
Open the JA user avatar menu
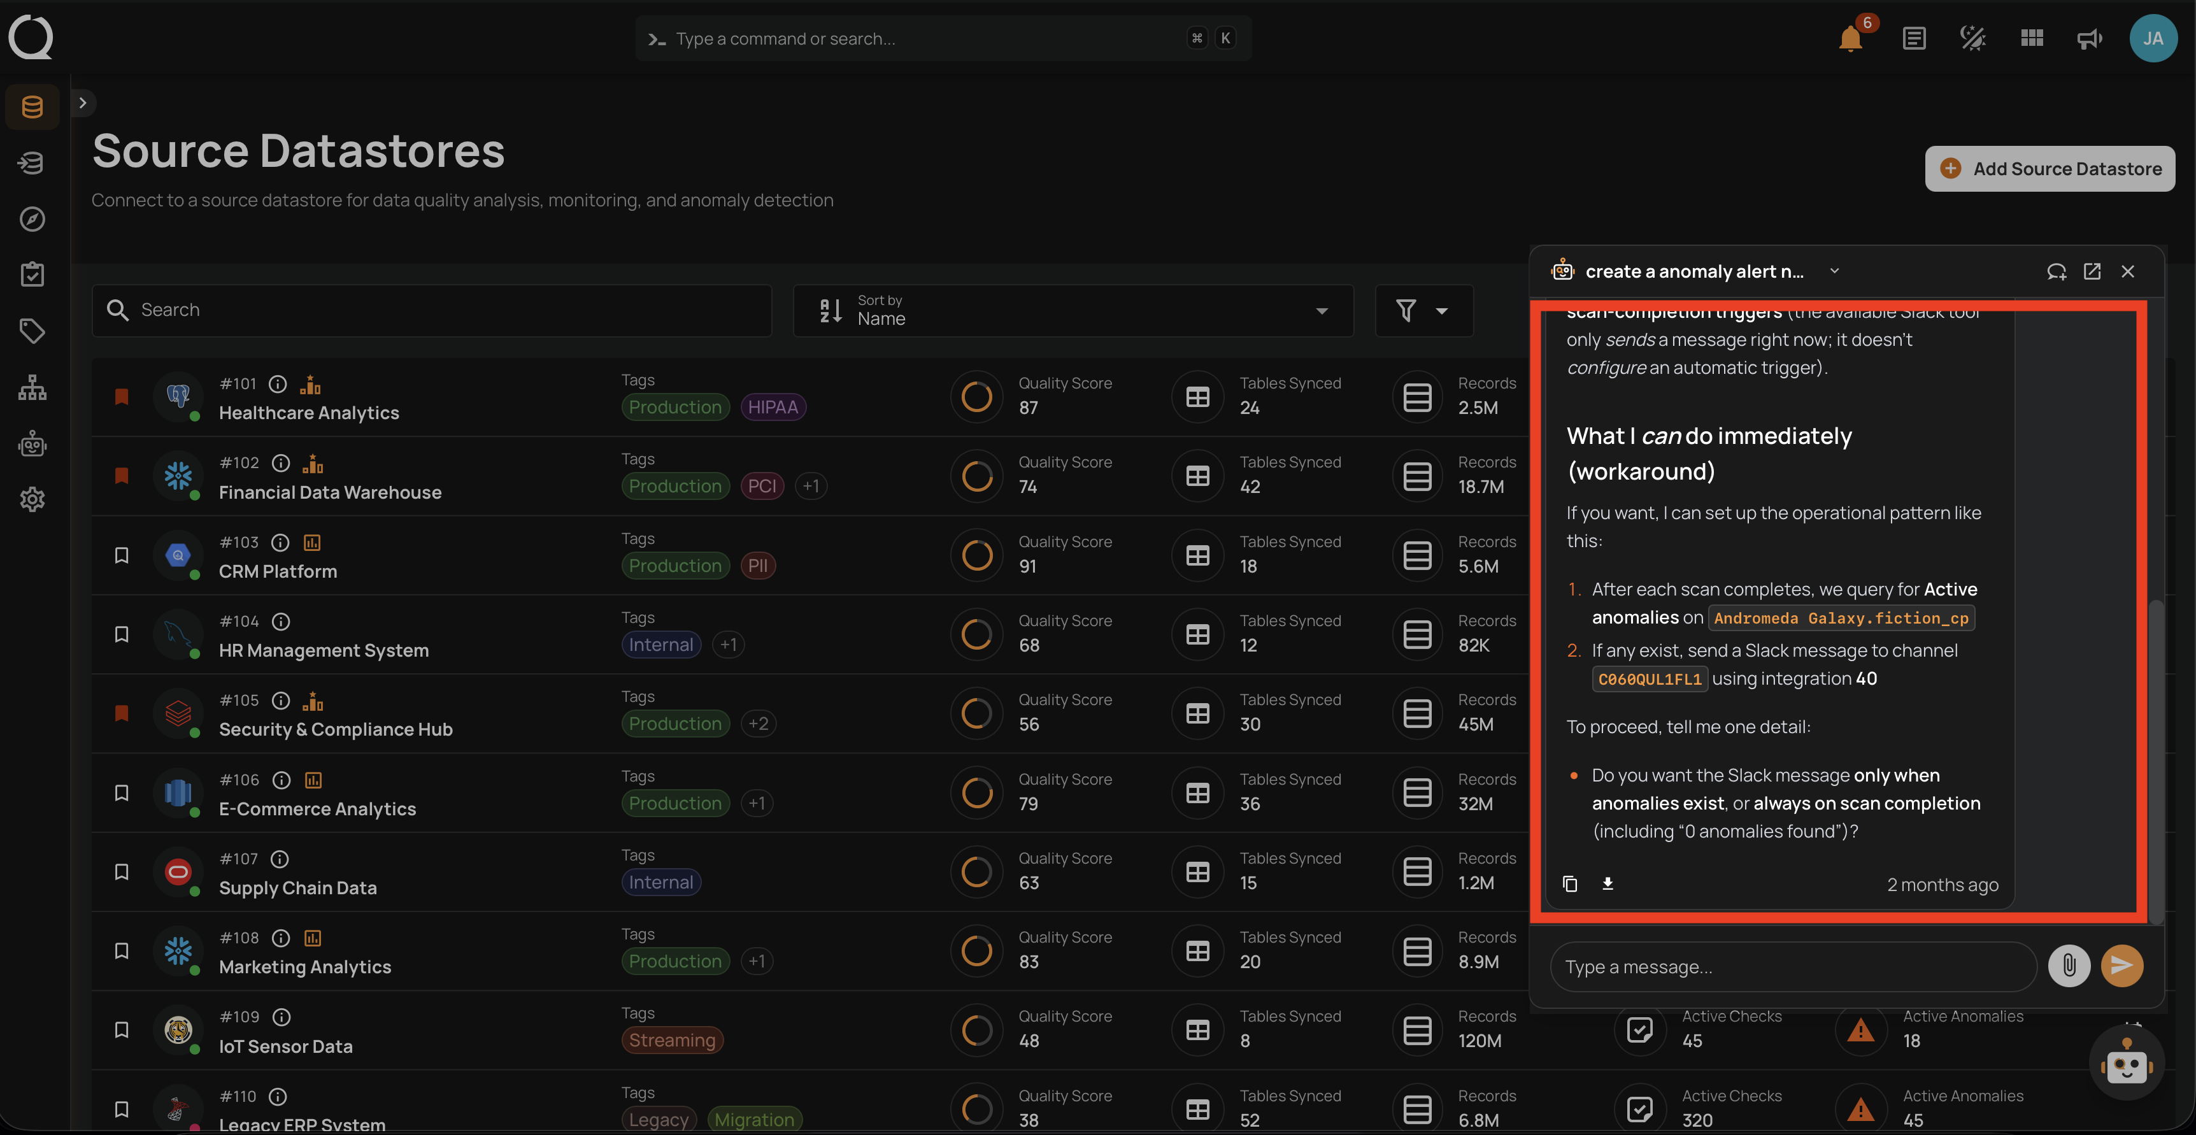[2153, 38]
